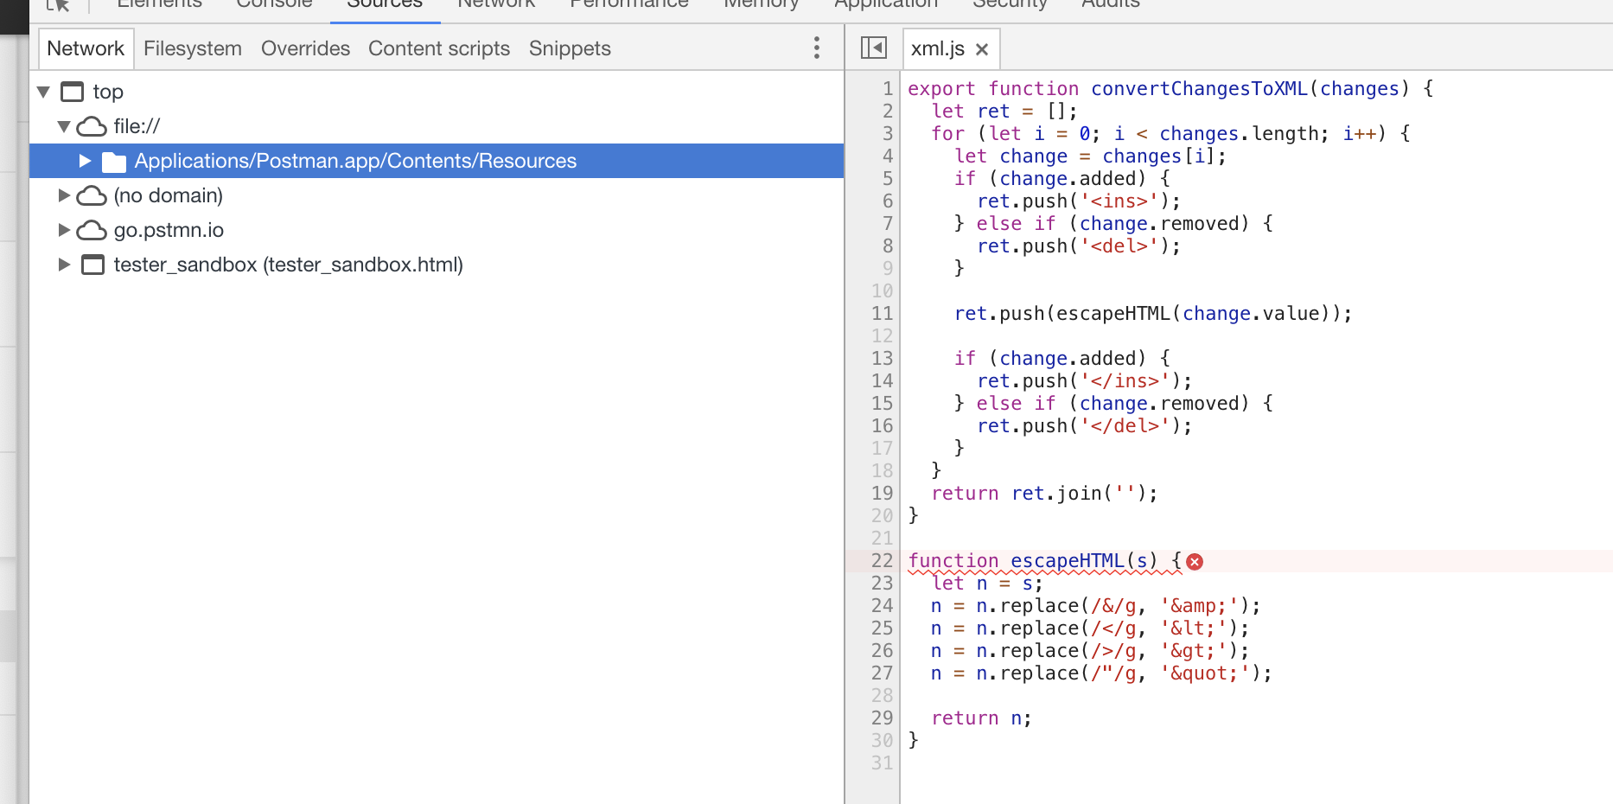Click the frame icon beside tester_sandbox
This screenshot has width=1613, height=804.
point(92,265)
